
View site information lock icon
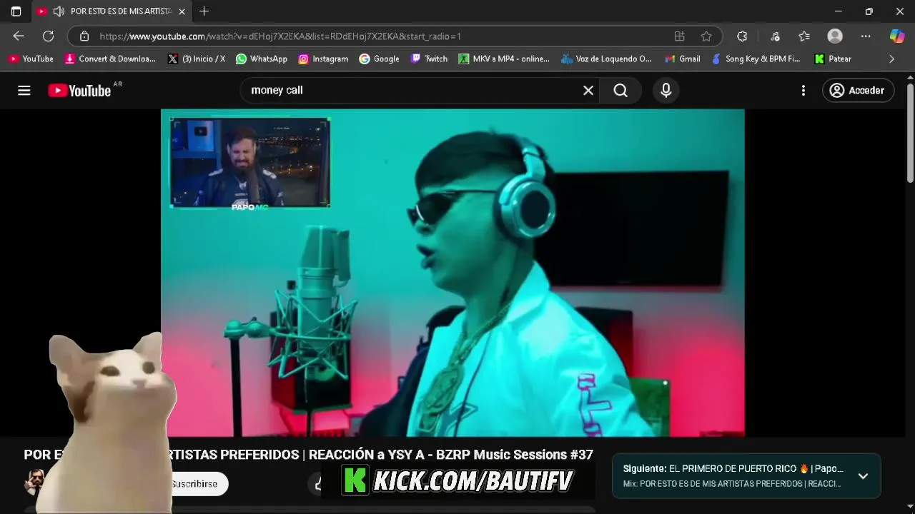coord(84,36)
